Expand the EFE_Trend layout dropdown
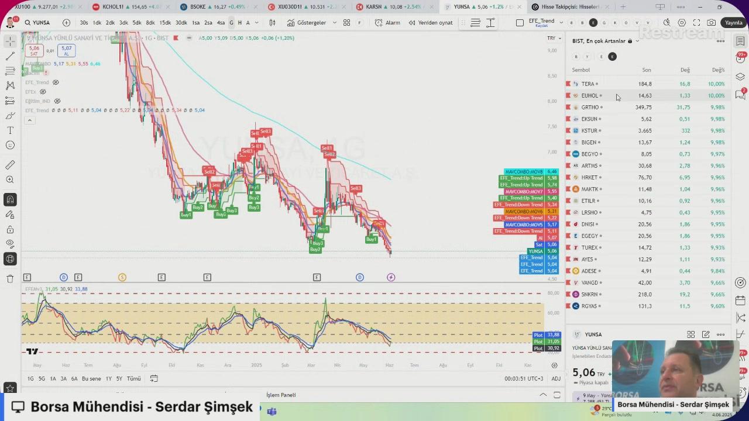The height and width of the screenshot is (421, 749). pyautogui.click(x=561, y=23)
